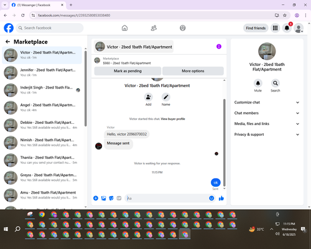Open the account profile picture menu
The height and width of the screenshot is (249, 311).
[299, 28]
